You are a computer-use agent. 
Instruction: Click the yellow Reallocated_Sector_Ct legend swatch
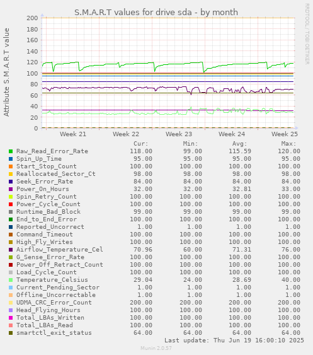(x=11, y=174)
